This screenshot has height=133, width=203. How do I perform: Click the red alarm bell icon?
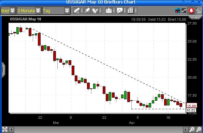pos(191,11)
